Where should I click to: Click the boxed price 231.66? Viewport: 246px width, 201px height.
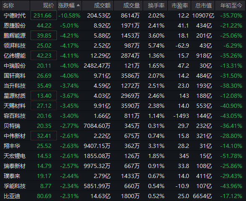(x=44, y=15)
